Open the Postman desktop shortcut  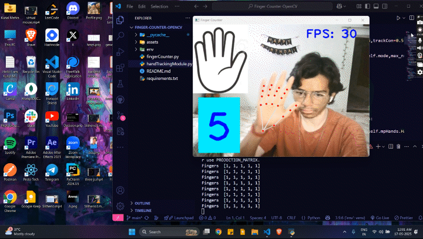coord(10,172)
